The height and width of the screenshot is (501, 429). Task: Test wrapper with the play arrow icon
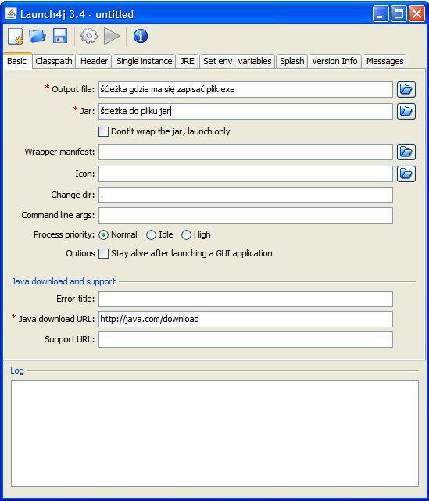(x=112, y=36)
